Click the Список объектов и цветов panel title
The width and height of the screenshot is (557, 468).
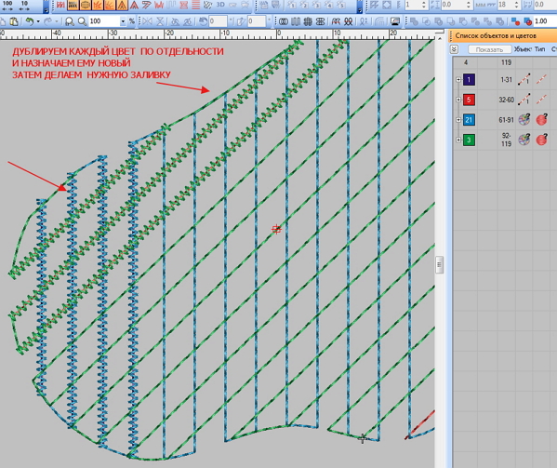pos(496,35)
